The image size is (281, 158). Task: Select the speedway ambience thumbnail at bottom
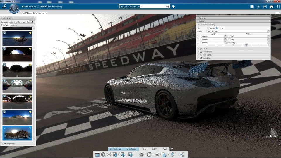pyautogui.click(x=17, y=133)
